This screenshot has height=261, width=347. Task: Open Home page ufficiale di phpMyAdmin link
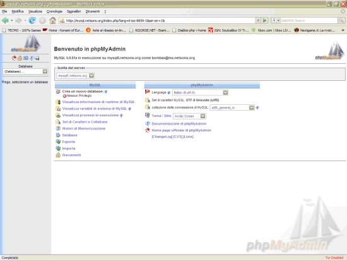click(x=181, y=130)
